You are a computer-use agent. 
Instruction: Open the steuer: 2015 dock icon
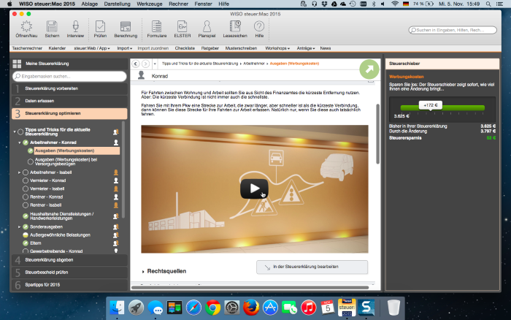click(347, 308)
